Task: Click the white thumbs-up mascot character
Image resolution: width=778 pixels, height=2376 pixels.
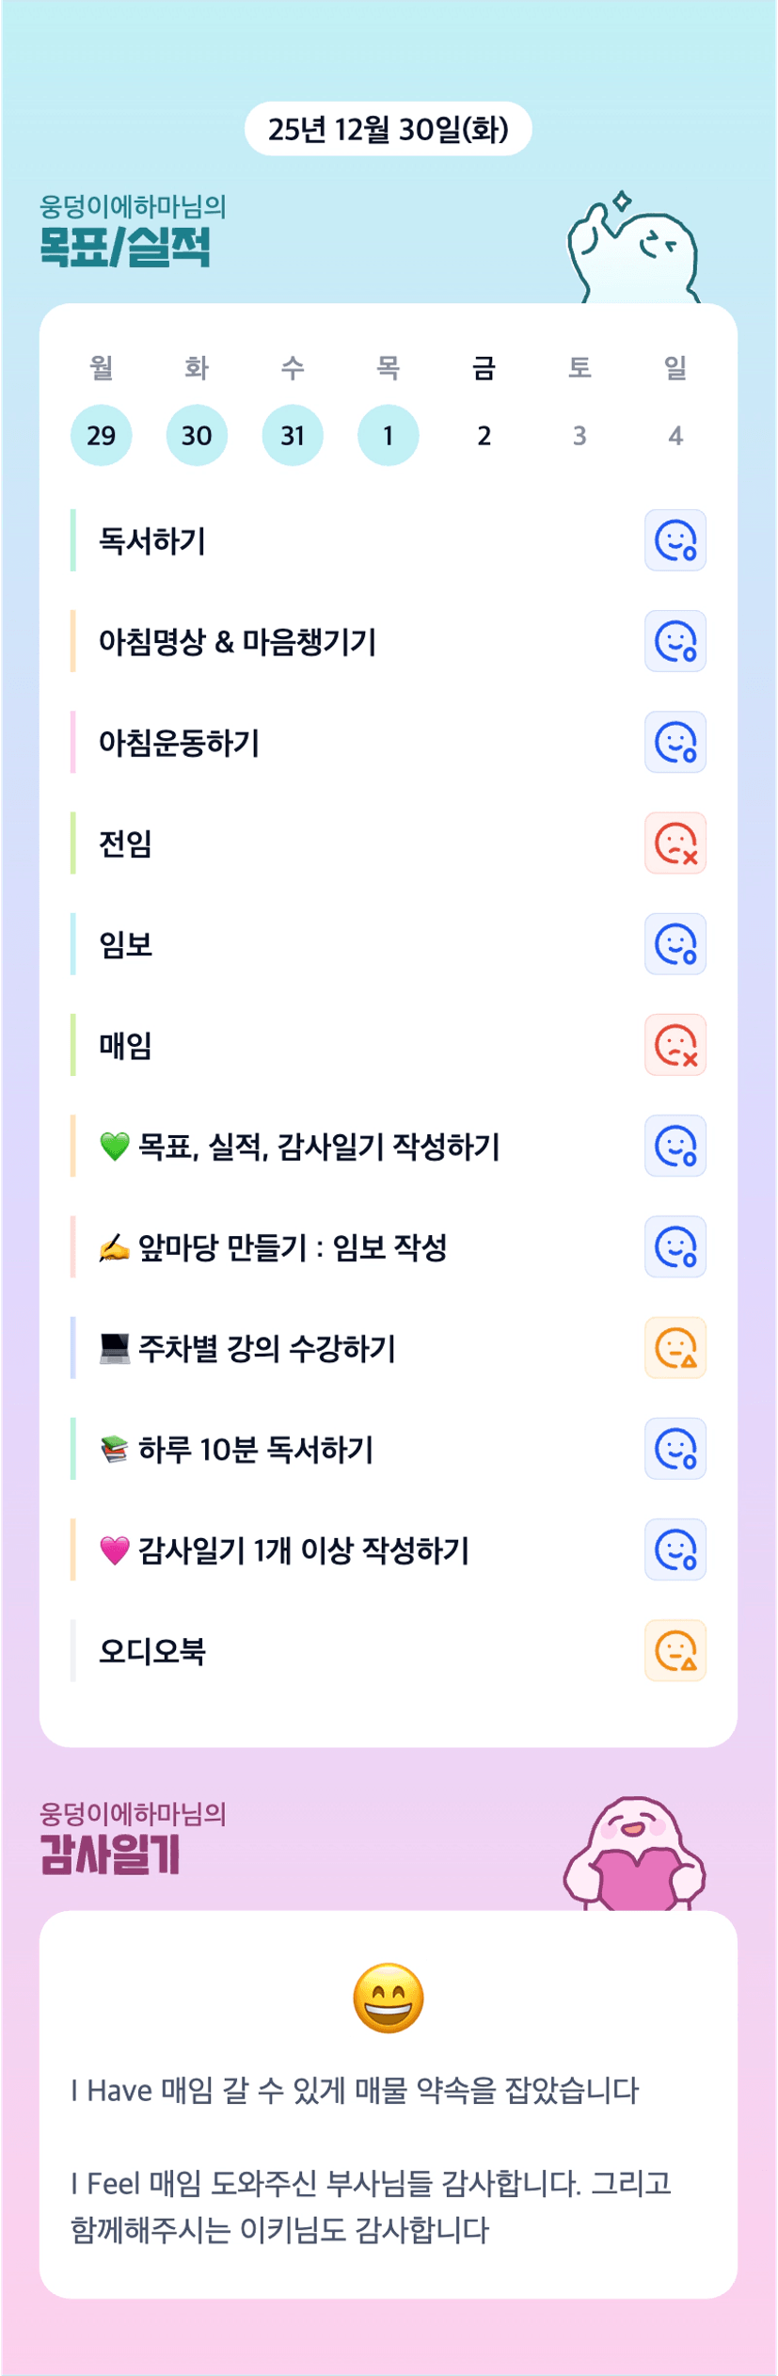Action: pos(633,249)
